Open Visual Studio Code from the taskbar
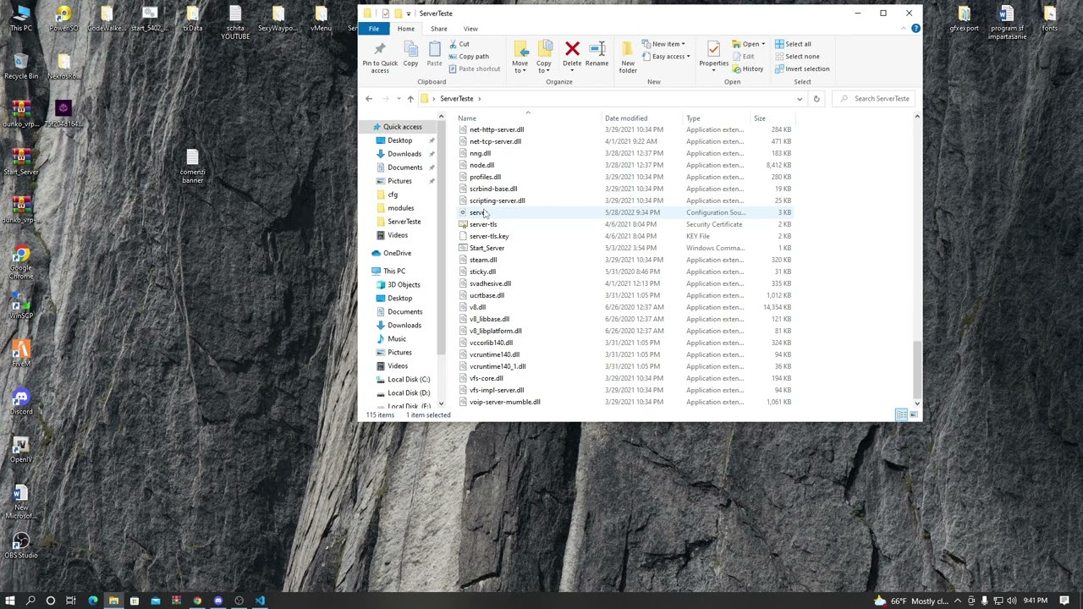The image size is (1083, 609). point(260,601)
